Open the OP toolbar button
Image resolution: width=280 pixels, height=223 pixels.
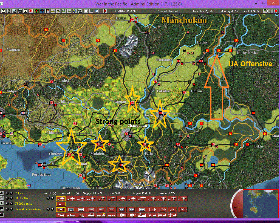tap(86, 11)
